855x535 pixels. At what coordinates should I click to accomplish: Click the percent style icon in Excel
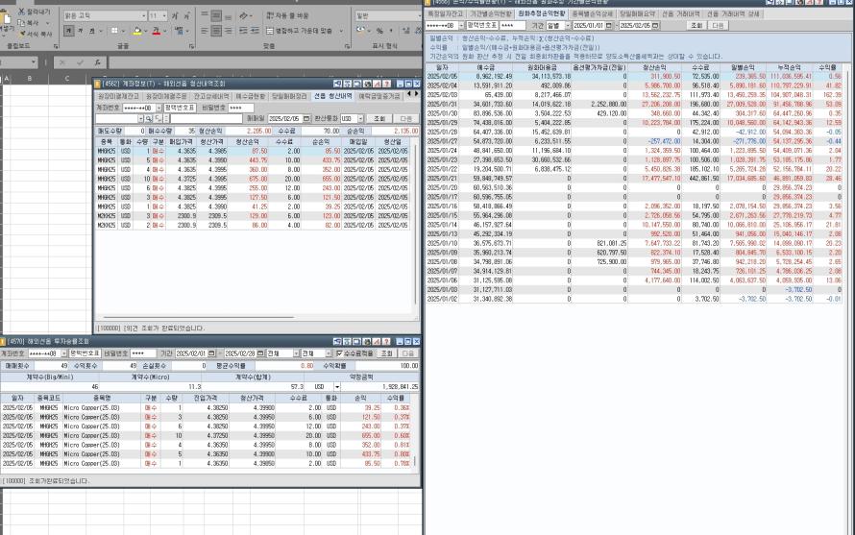pyautogui.click(x=379, y=31)
